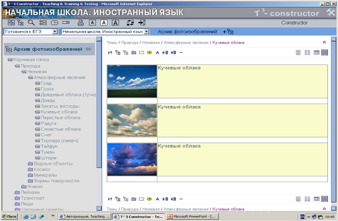The width and height of the screenshot is (338, 221).
Task: Switch to the single-column list view icon at top
Action: coord(298,52)
